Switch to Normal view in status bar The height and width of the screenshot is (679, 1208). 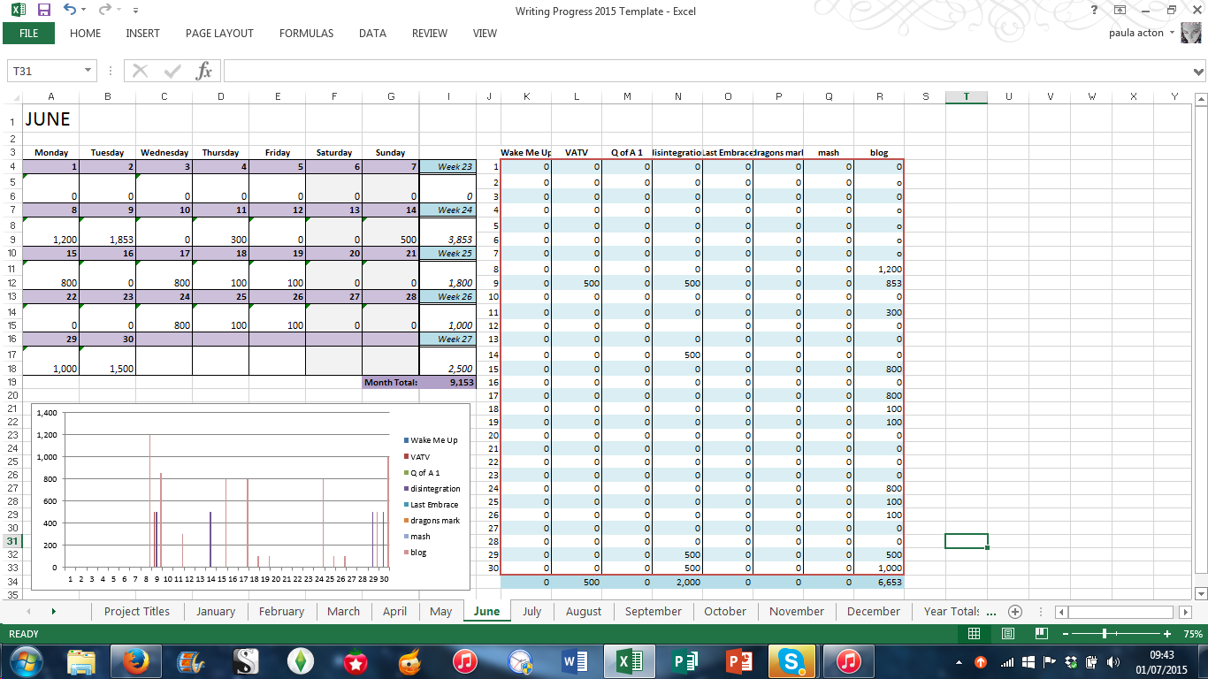pyautogui.click(x=974, y=634)
